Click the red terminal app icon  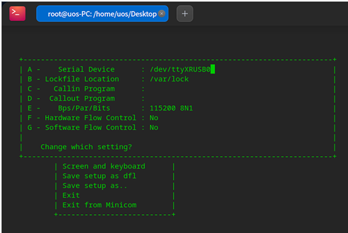click(17, 14)
